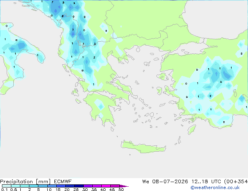Click the legend label '0.5'
Image resolution: width=248 pixels, height=191 pixels.
pyautogui.click(x=14, y=189)
